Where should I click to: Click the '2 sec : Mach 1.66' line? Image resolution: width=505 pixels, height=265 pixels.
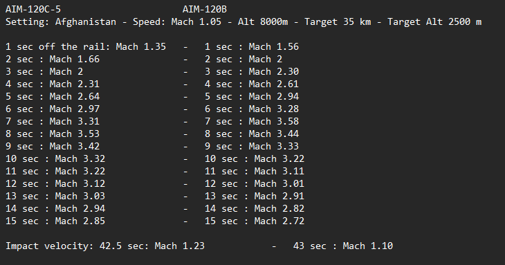[x=53, y=60]
